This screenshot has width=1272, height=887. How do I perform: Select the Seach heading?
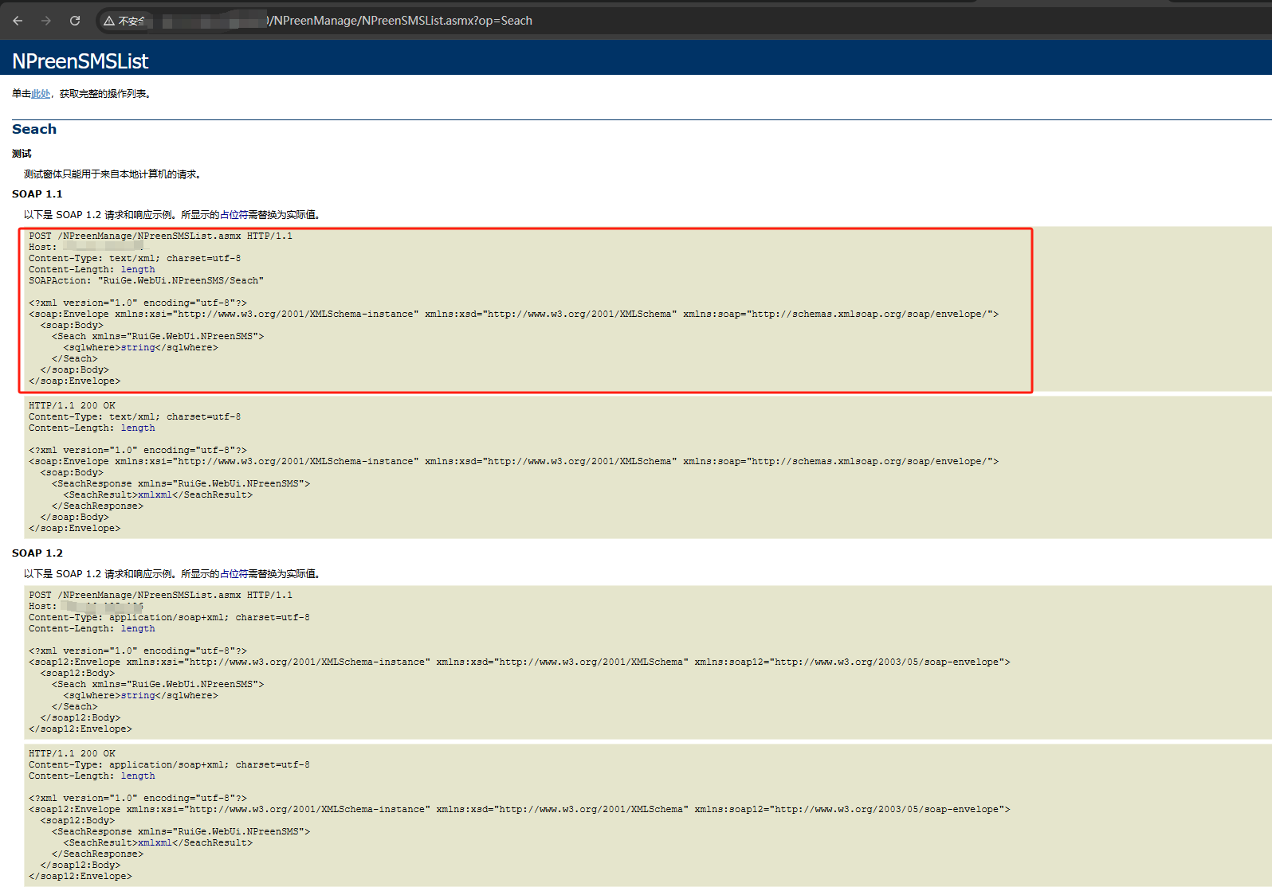pos(34,129)
